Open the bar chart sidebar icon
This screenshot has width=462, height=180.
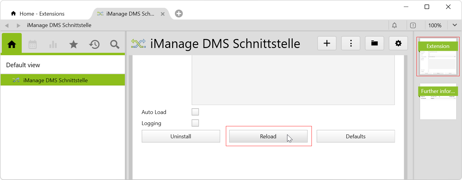(x=53, y=45)
